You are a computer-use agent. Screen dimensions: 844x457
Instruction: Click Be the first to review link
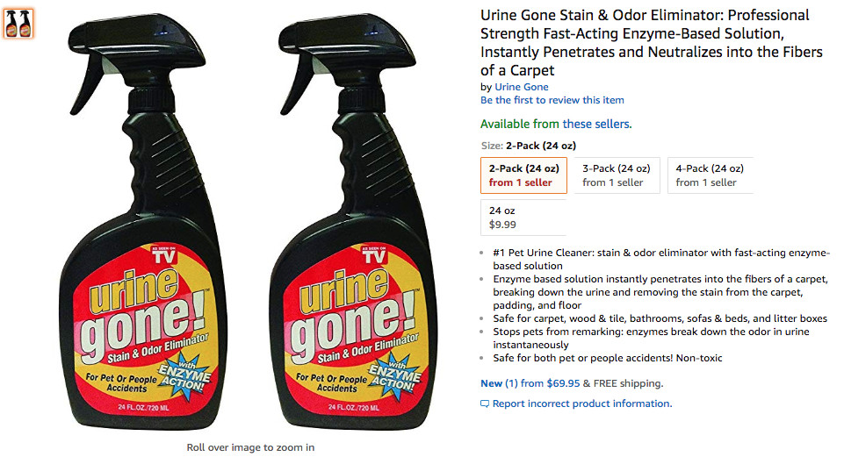pos(552,100)
